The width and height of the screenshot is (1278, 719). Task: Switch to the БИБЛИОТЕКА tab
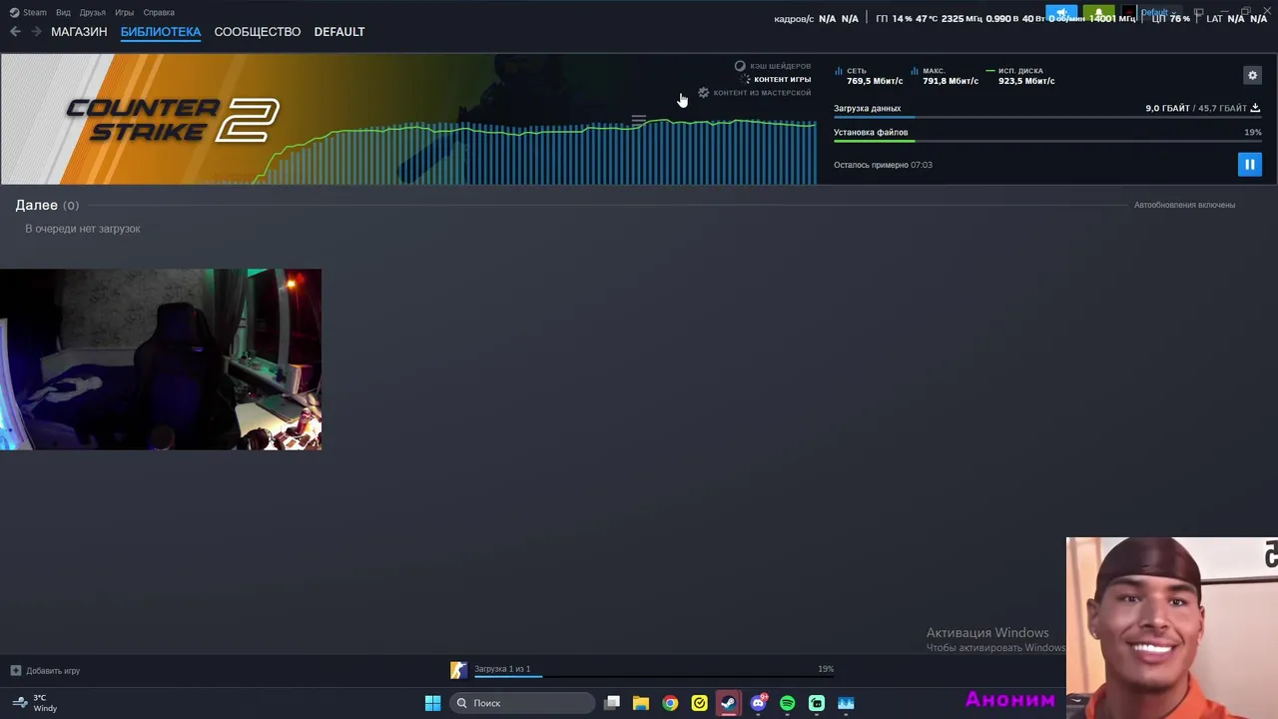[161, 32]
